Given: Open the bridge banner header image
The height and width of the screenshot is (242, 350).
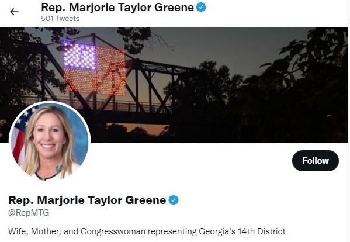Looking at the screenshot, I should [174, 85].
